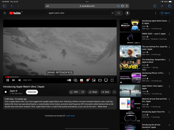Go to YouTube home via logo
The width and height of the screenshot is (174, 130).
pos(15,13)
